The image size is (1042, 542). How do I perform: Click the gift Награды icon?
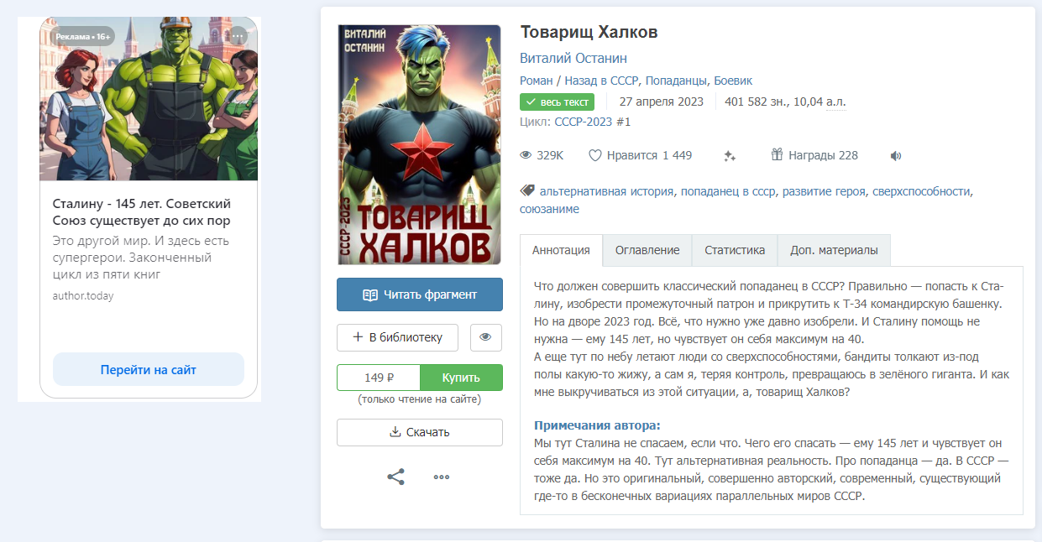(777, 155)
